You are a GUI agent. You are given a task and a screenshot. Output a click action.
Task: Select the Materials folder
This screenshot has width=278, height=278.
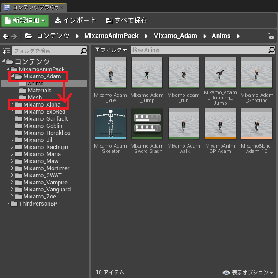[x=35, y=91]
